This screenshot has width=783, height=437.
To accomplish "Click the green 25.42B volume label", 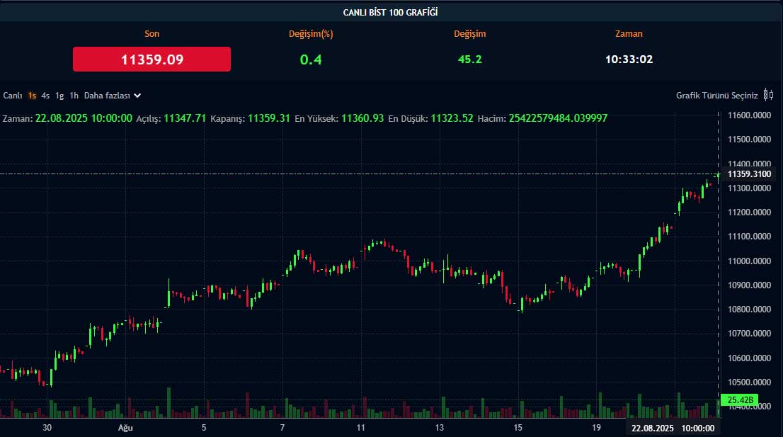I will [x=740, y=400].
